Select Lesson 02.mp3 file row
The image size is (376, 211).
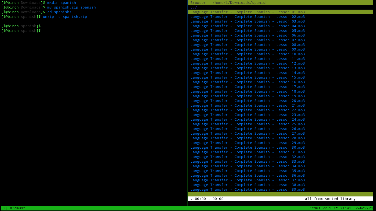(281, 16)
